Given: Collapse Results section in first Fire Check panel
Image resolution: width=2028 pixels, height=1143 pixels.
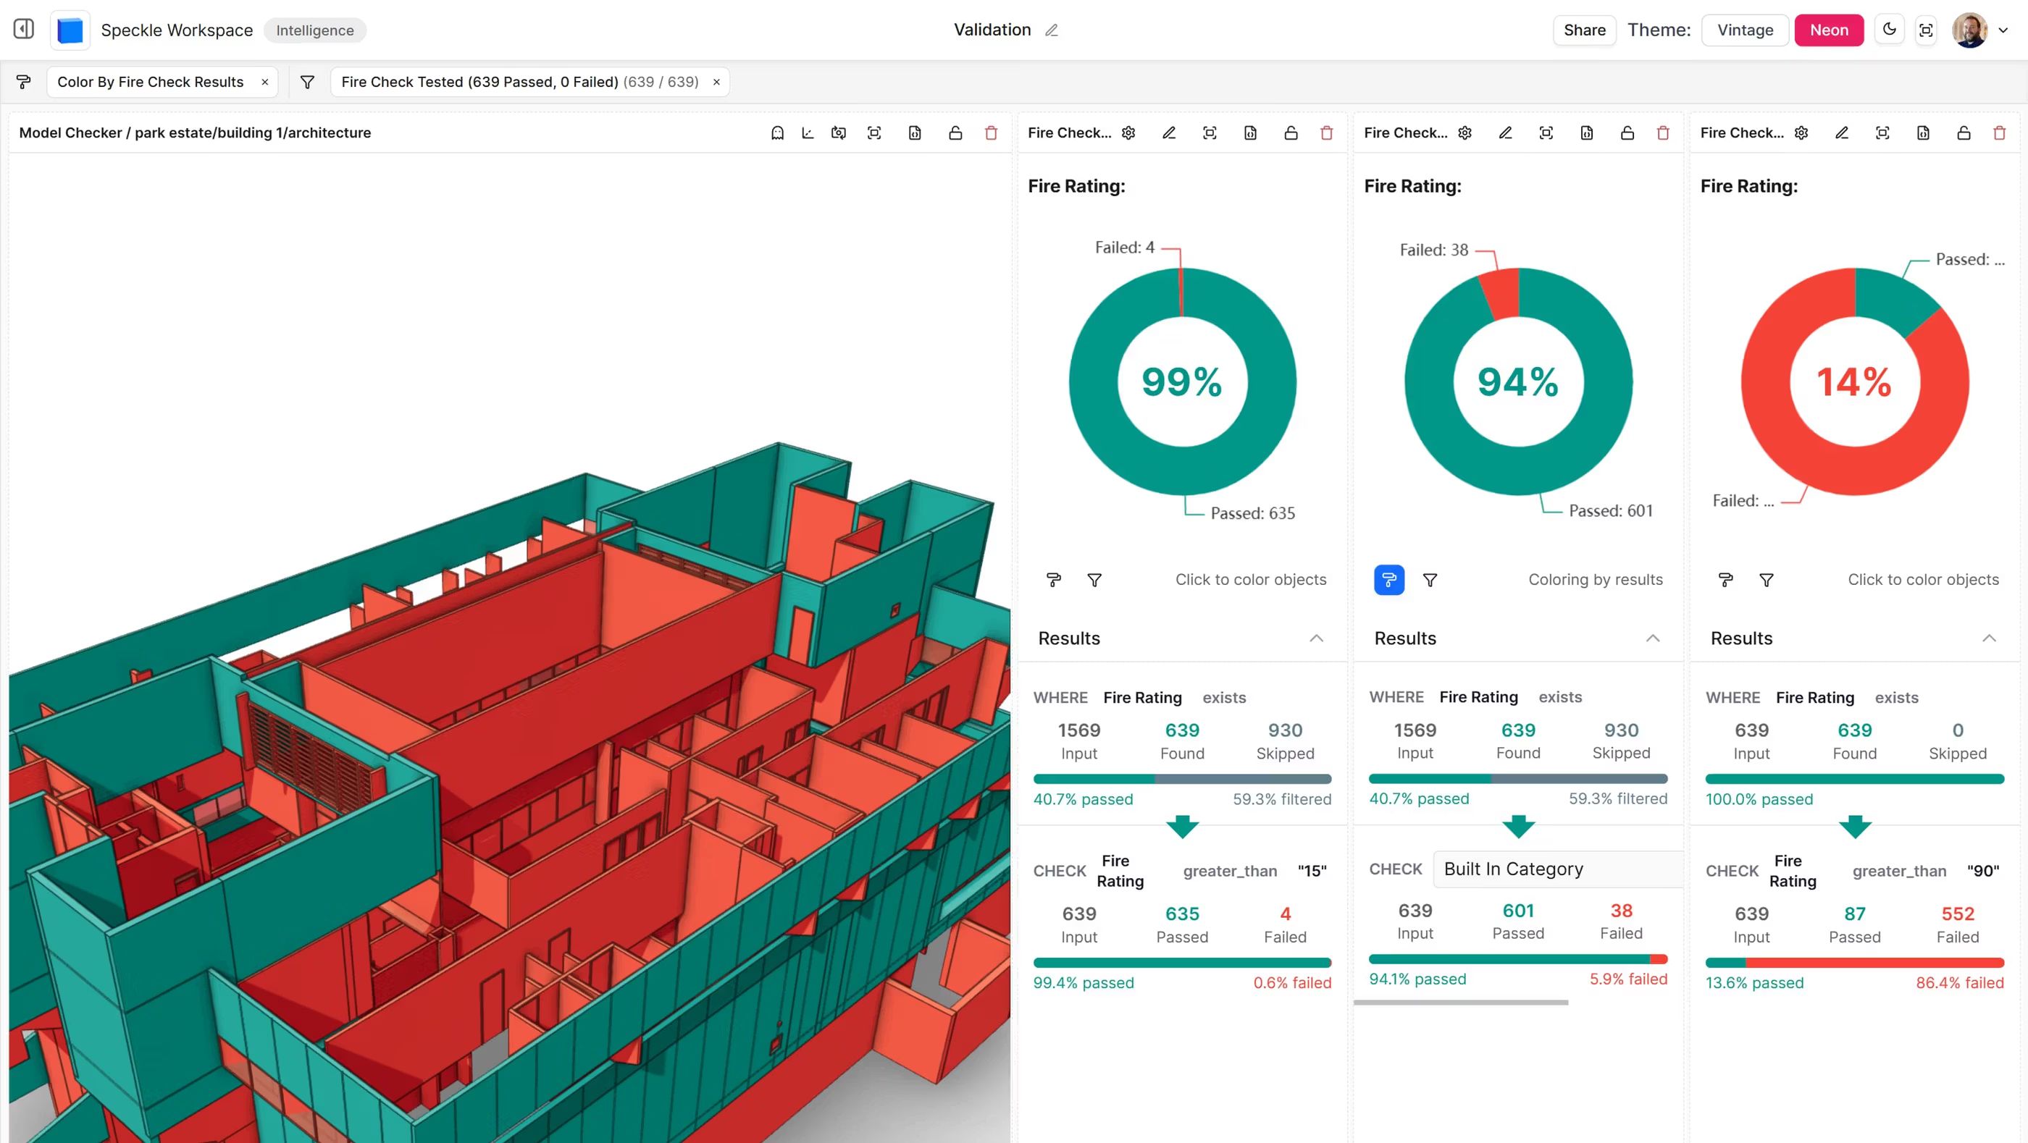Looking at the screenshot, I should click(1316, 638).
